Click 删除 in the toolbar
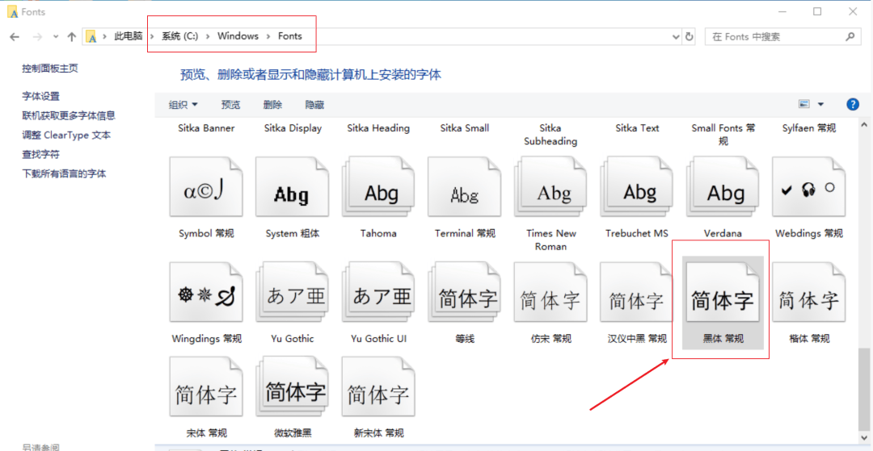This screenshot has width=873, height=451. (x=273, y=104)
